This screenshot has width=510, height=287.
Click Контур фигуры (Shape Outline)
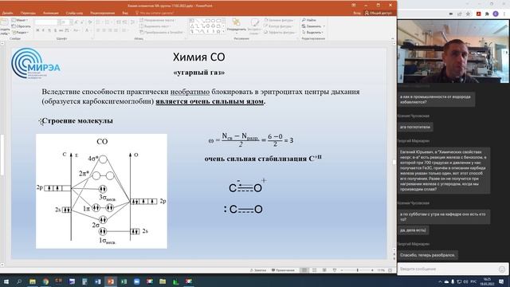click(x=278, y=26)
